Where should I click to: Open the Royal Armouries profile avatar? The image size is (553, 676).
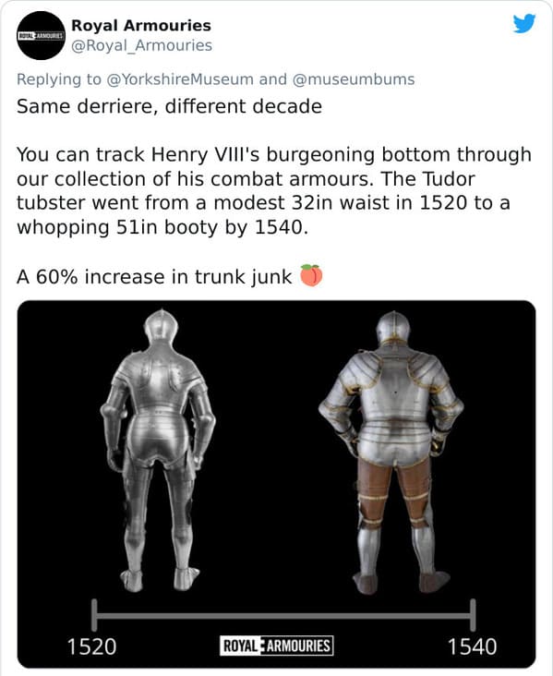pos(41,35)
